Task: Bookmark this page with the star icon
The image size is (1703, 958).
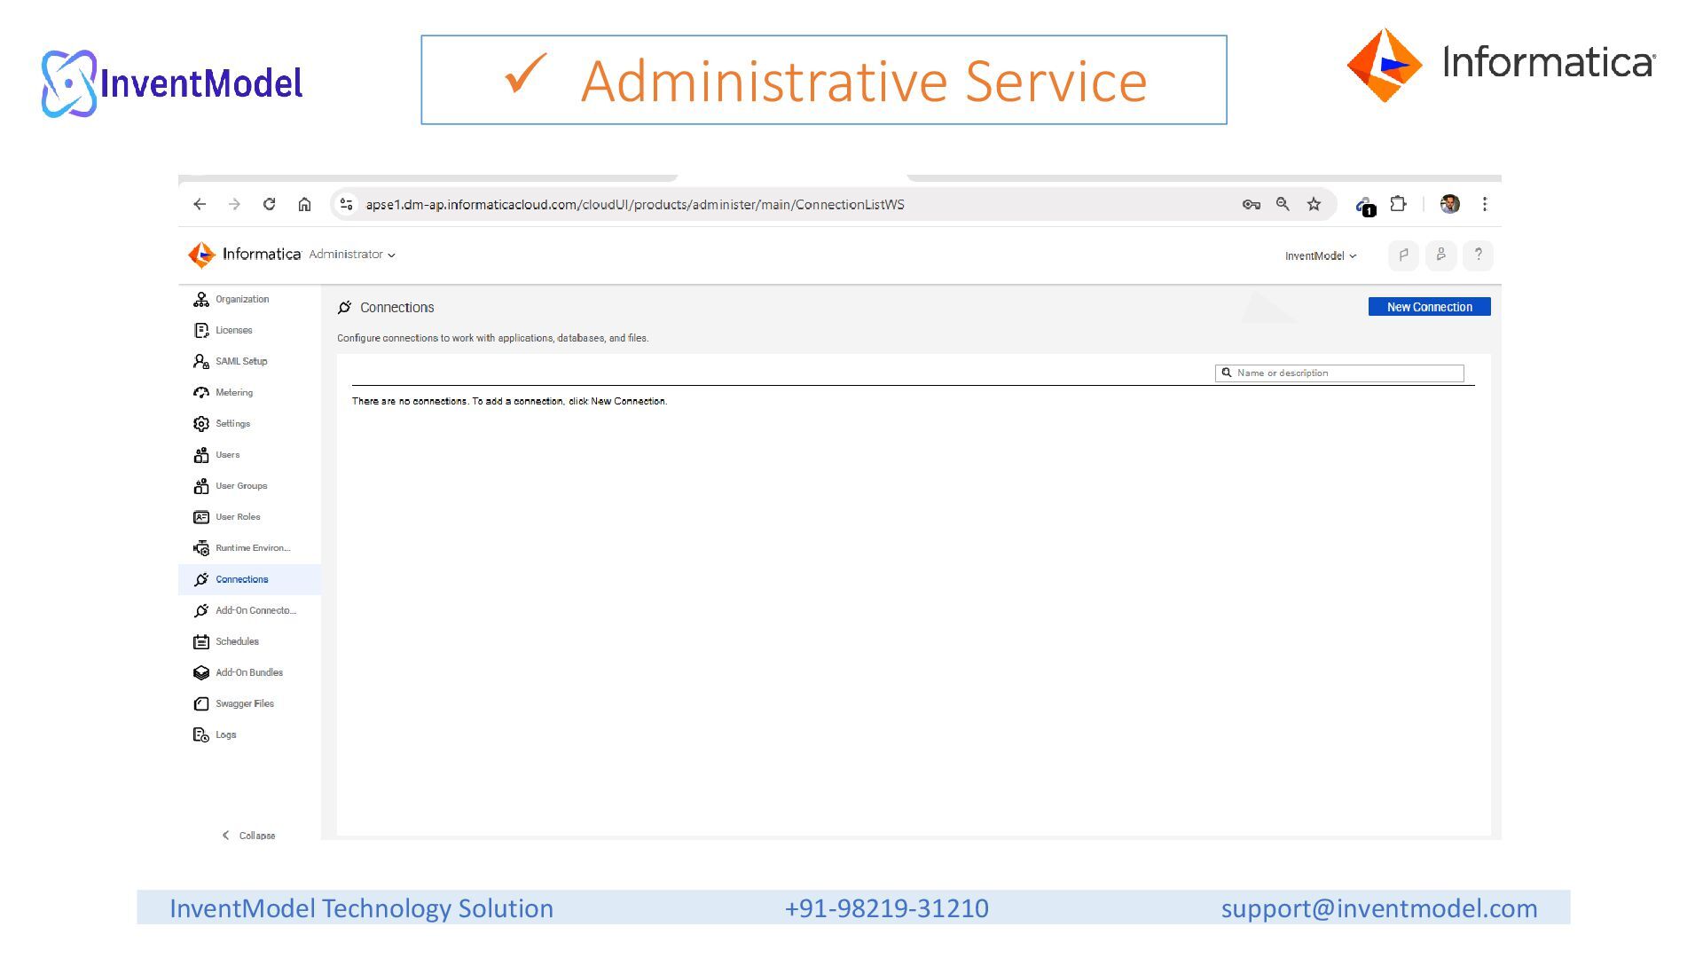Action: [1314, 204]
